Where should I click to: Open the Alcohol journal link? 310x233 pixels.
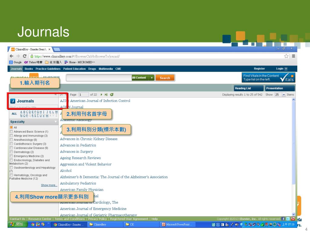coord(66,171)
